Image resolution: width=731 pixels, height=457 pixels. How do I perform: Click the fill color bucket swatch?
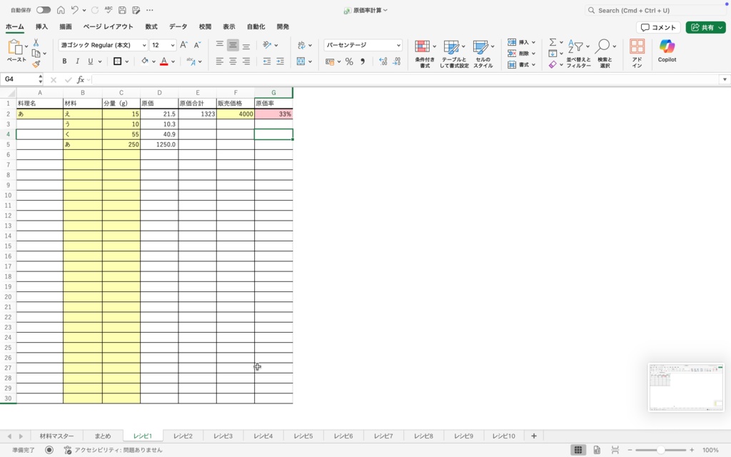144,61
